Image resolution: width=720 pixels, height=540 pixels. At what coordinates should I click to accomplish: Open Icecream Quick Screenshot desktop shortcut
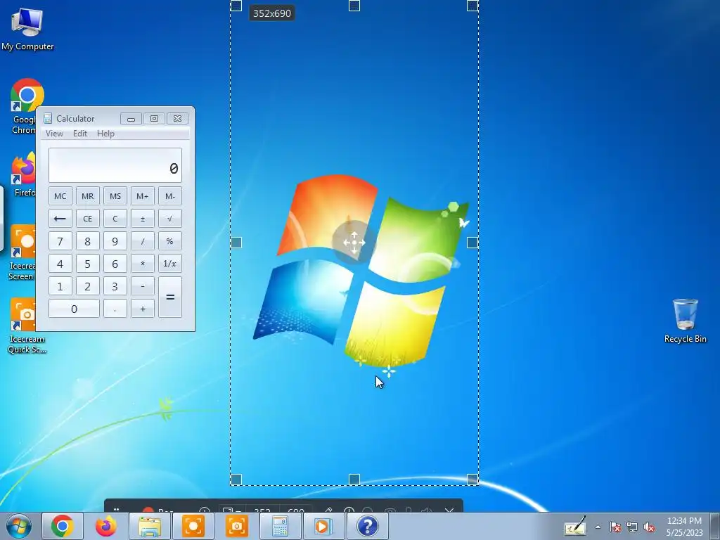(27, 326)
